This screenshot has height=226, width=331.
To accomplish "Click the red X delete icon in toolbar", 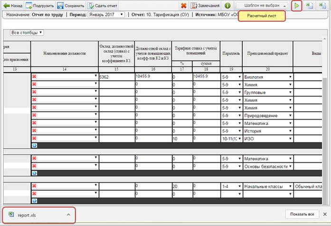I will (184, 6).
